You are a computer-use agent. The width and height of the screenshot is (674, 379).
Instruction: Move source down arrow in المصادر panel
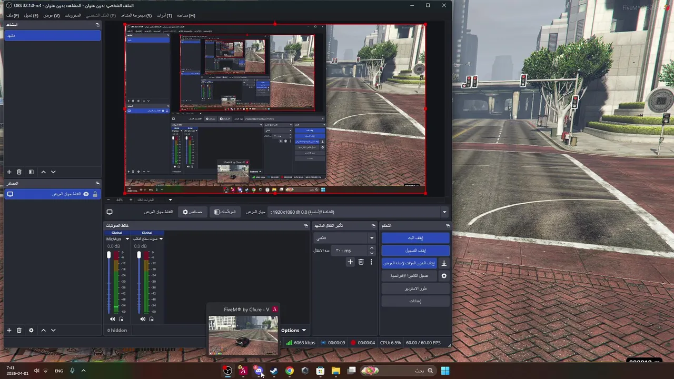53,330
